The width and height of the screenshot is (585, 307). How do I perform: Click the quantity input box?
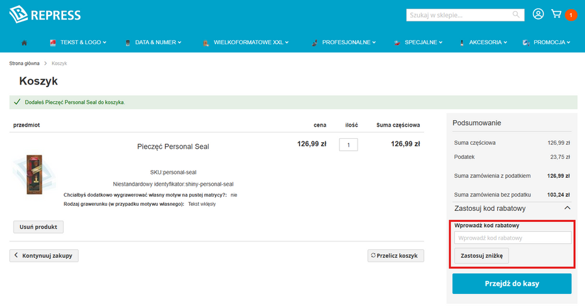(348, 145)
